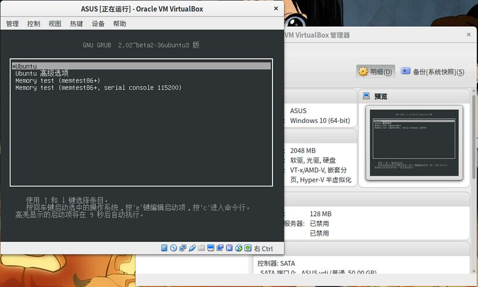
Task: Open the 帮助 menu
Action: 119,24
